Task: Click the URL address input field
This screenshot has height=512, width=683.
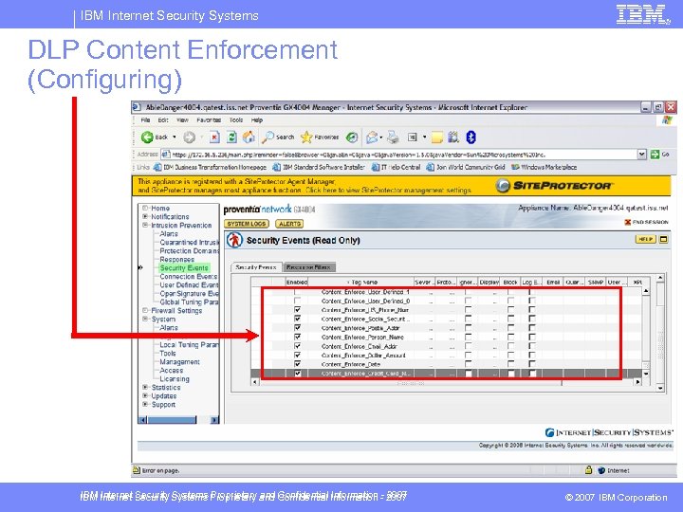Action: pos(399,155)
